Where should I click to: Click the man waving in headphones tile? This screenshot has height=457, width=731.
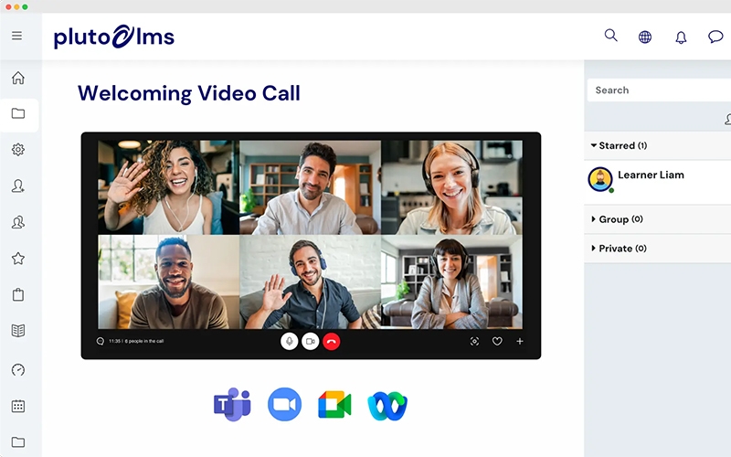(310, 282)
